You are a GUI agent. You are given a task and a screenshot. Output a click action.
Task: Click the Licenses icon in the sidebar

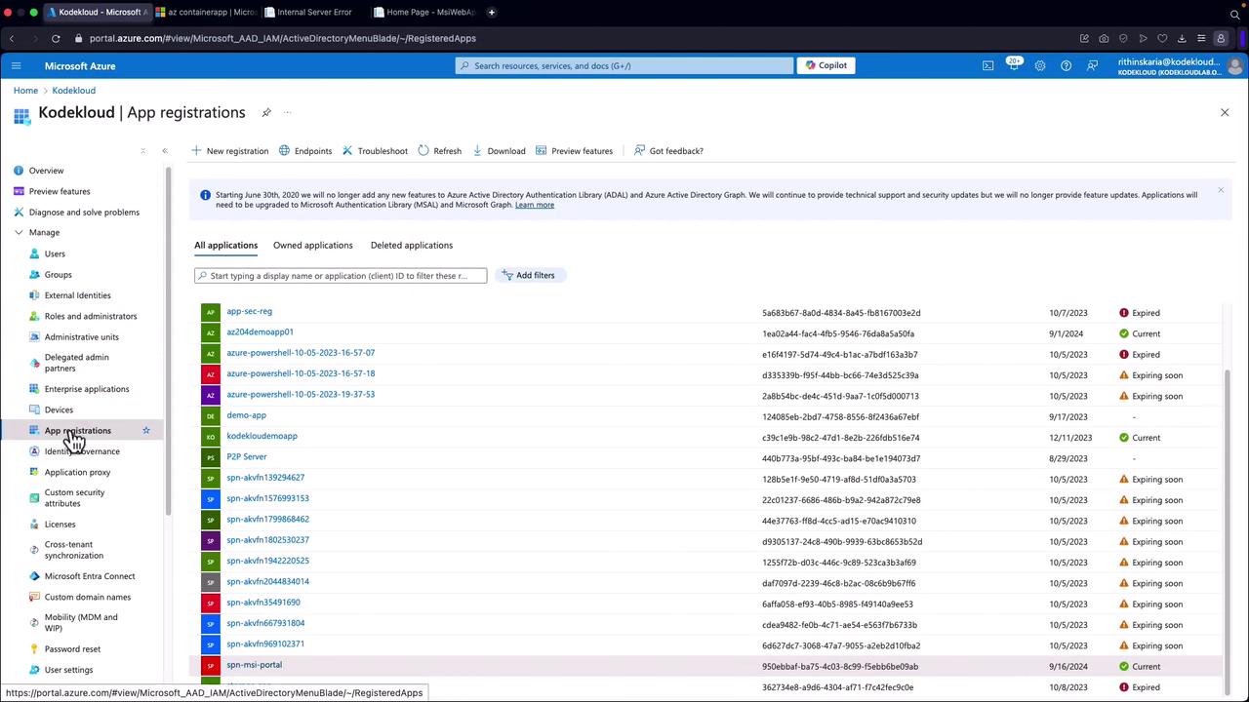click(34, 524)
